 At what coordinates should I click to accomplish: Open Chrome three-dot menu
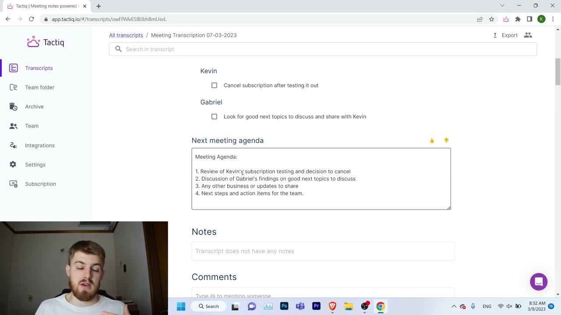553,19
